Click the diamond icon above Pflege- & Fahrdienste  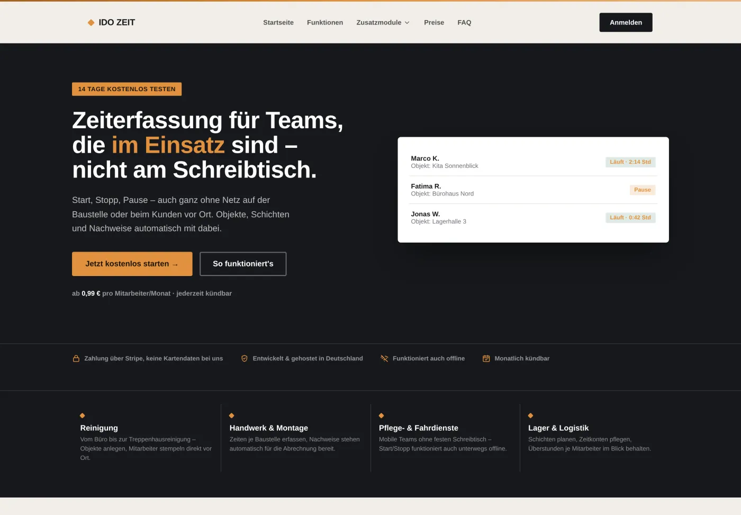pyautogui.click(x=381, y=415)
